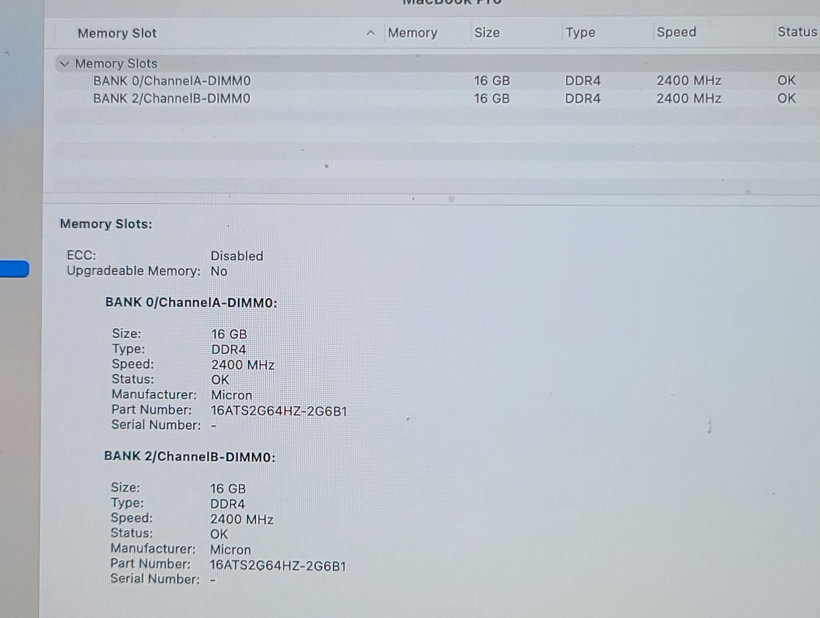The width and height of the screenshot is (820, 618).
Task: Click the BANK 2/ChannelB-DIMM0 heading in details pane
Action: [x=190, y=456]
